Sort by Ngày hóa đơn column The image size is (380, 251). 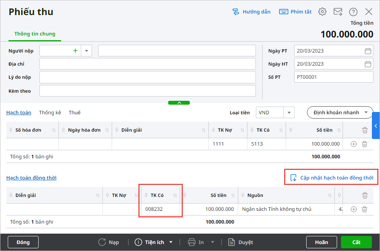click(x=107, y=130)
